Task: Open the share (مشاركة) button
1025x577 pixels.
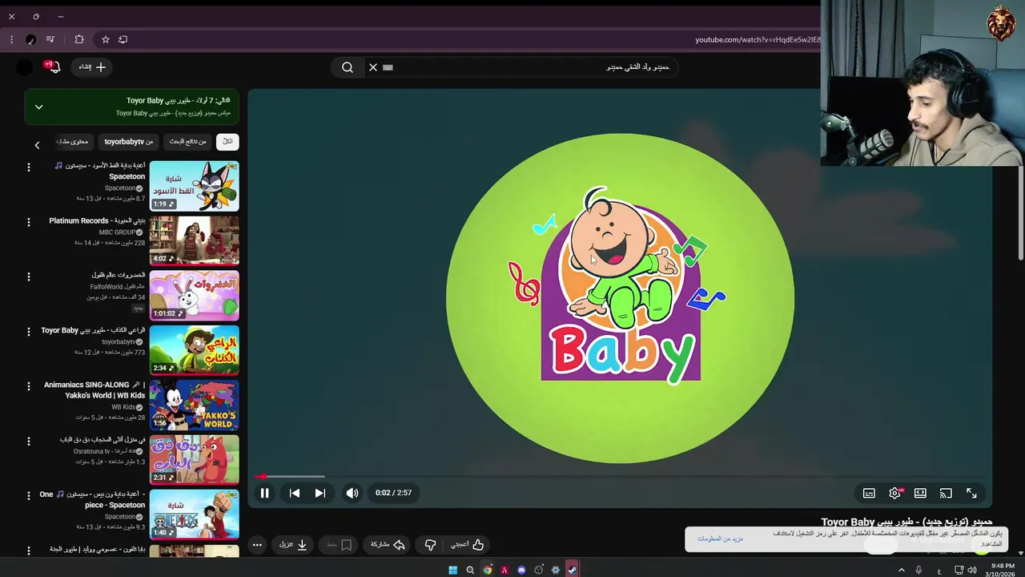Action: coord(388,545)
